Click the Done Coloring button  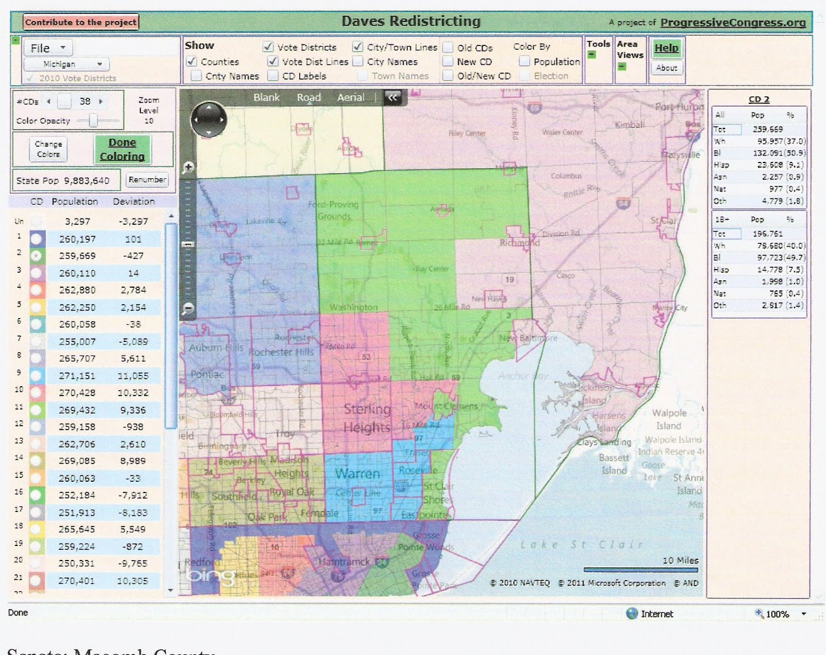tap(122, 149)
